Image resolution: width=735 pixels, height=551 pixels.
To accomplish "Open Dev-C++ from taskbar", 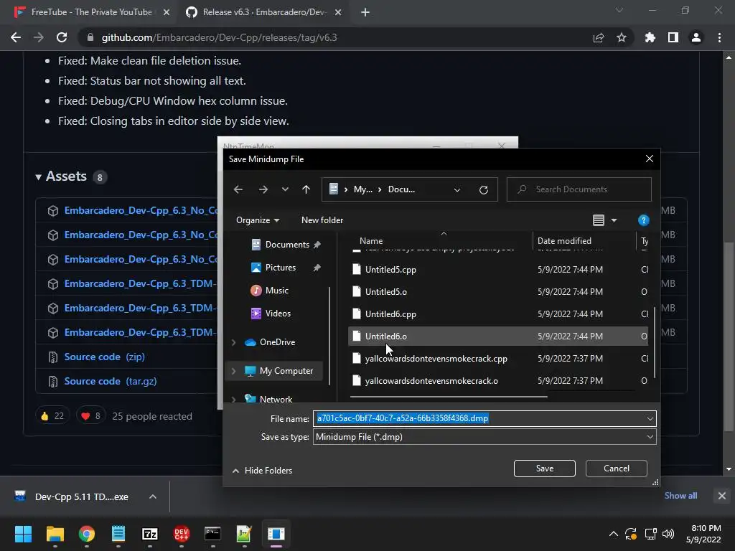I will click(x=182, y=534).
